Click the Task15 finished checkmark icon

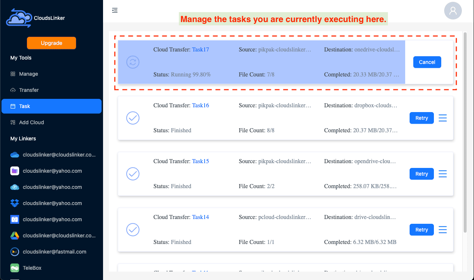click(133, 174)
